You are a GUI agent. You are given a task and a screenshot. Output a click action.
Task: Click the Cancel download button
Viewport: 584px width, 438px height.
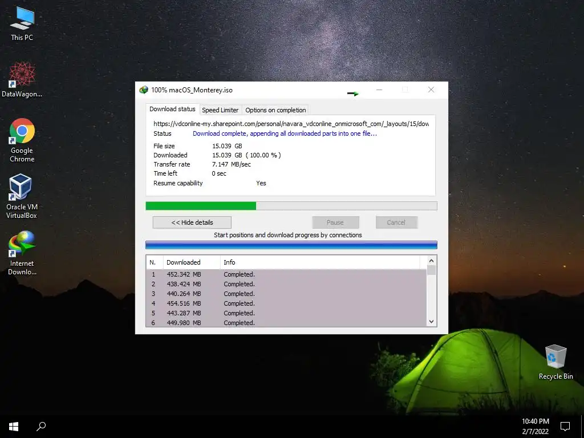pyautogui.click(x=396, y=222)
